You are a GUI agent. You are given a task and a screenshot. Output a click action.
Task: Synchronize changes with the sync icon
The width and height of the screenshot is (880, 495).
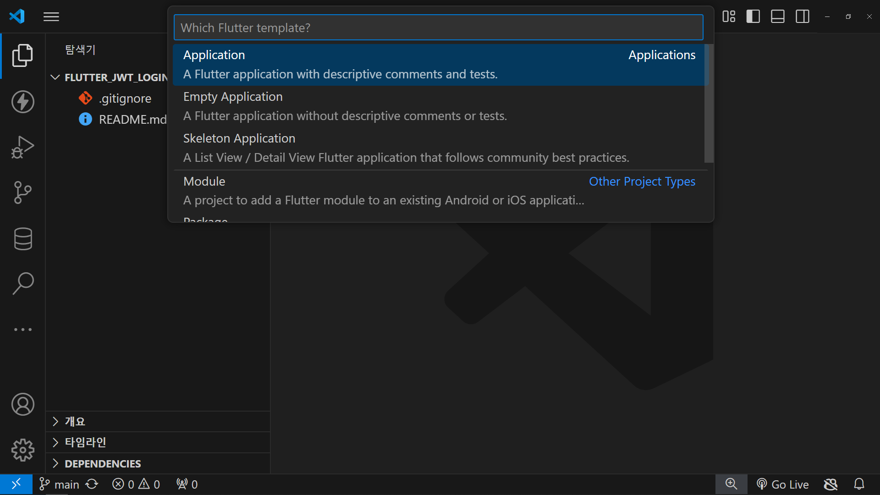92,484
